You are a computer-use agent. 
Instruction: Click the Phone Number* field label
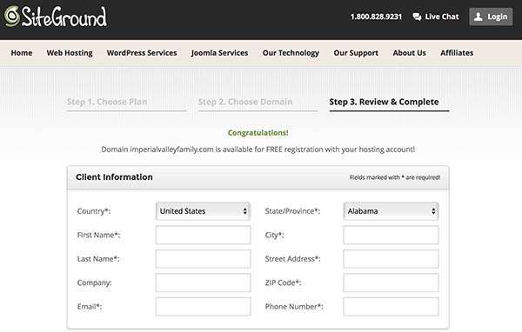[294, 307]
